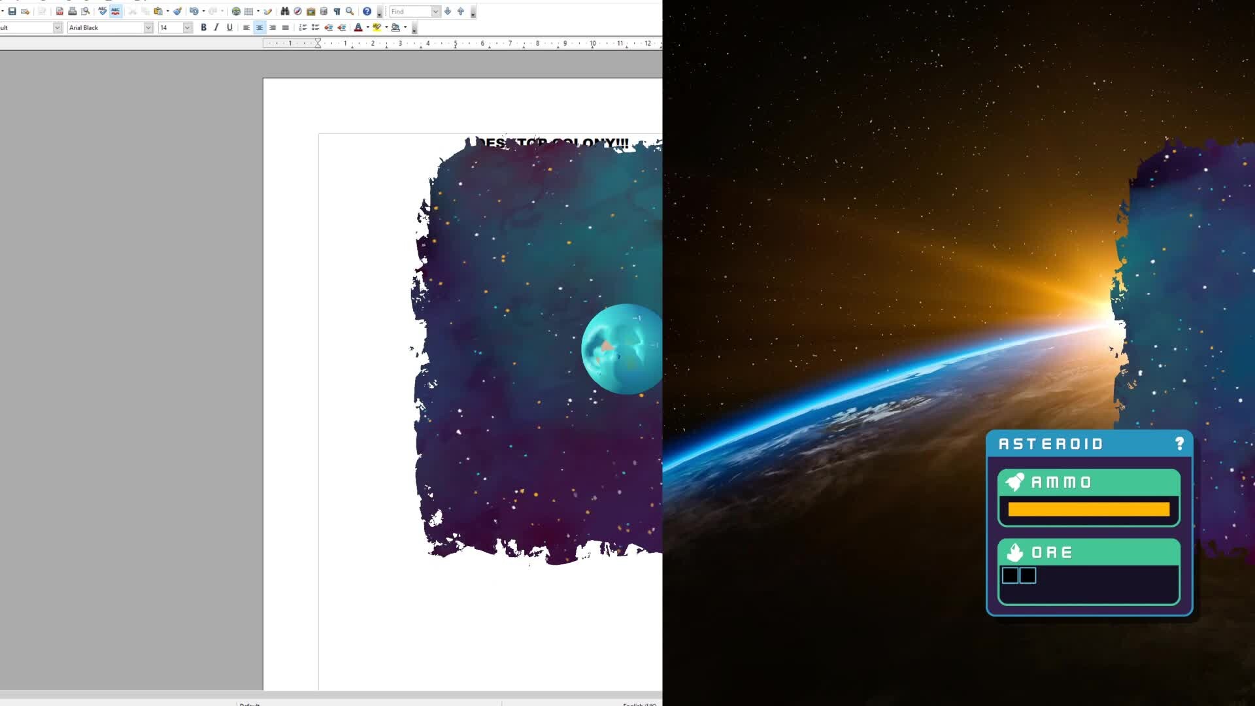Toggle AutoSpellcheck on or off
Image resolution: width=1255 pixels, height=706 pixels.
coord(116,11)
